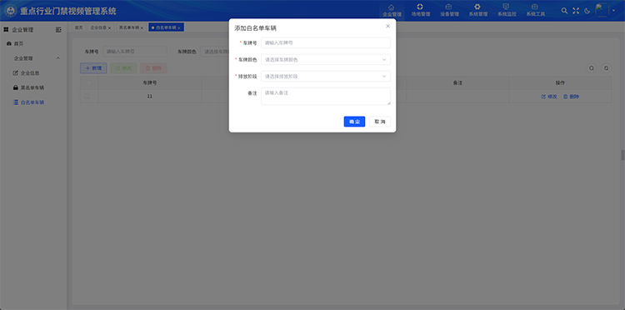
Task: Click the 修改 toolbar button
Action: point(123,68)
